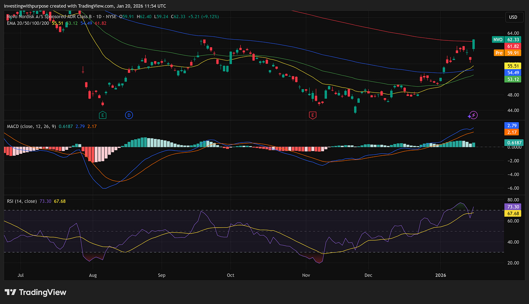Viewport: 529px width, 304px height.
Task: Click the orange 59.91 pre-market price label
Action: (513, 53)
